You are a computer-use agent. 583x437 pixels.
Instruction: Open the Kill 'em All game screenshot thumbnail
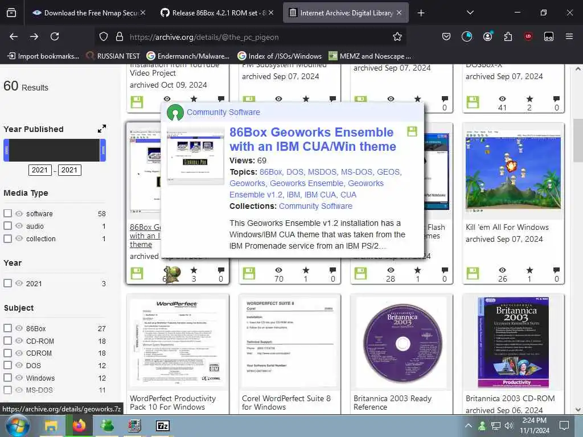click(513, 171)
